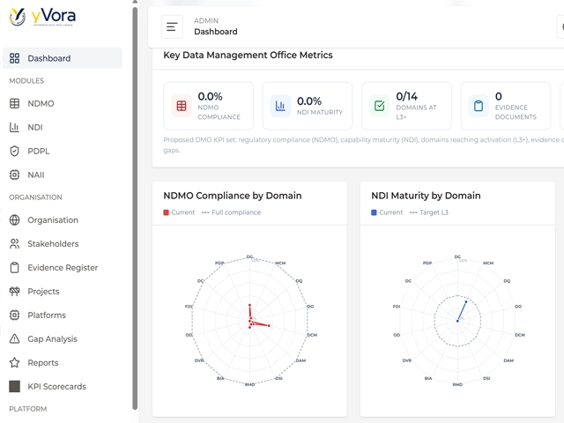Select Dashboard in the sidebar

coord(63,58)
